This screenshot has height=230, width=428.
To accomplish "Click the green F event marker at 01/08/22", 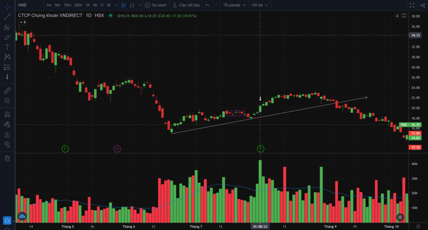I will tap(261, 149).
